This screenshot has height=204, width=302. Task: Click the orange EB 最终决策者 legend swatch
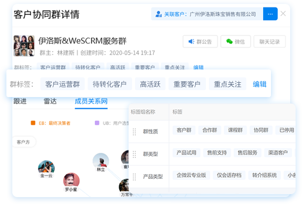click(x=33, y=123)
